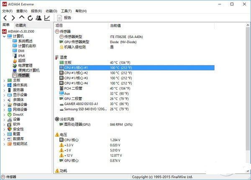251x180 pixels.
Task: Select IPMI tree item
Action: pyautogui.click(x=19, y=56)
